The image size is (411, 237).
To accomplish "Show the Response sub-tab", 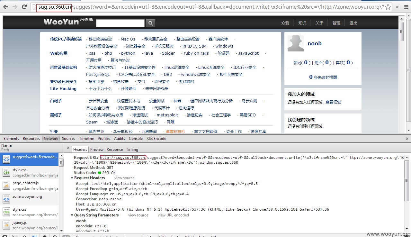I will click(115, 150).
